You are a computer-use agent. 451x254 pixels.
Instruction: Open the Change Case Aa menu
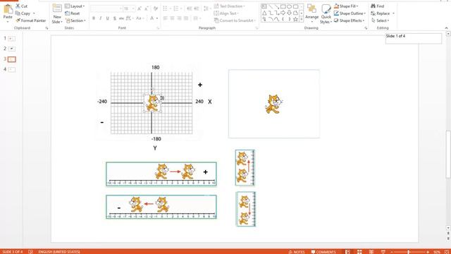(140, 18)
